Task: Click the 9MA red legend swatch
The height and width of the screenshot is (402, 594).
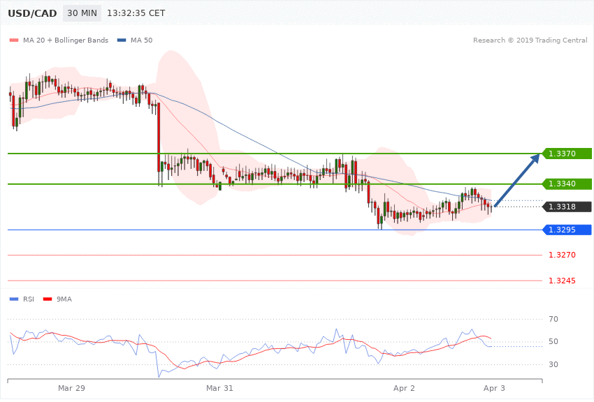Action: click(48, 299)
